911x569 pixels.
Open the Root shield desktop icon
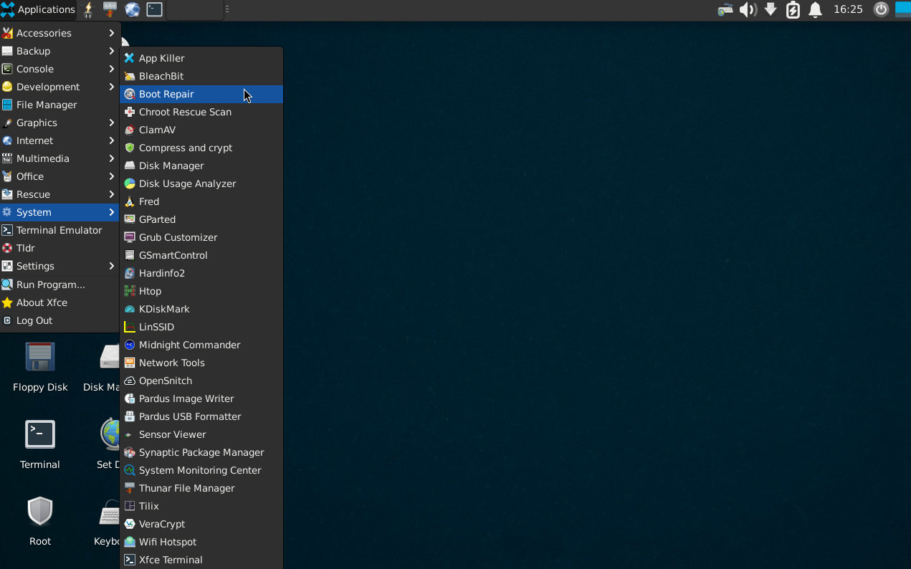tap(40, 512)
